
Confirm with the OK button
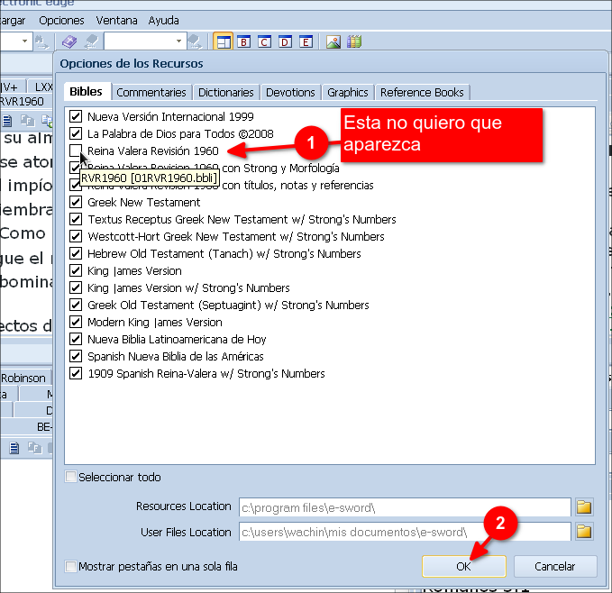tap(463, 566)
